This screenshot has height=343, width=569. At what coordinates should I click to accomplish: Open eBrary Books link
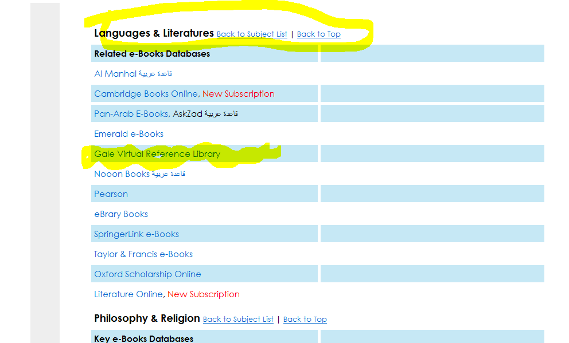121,214
